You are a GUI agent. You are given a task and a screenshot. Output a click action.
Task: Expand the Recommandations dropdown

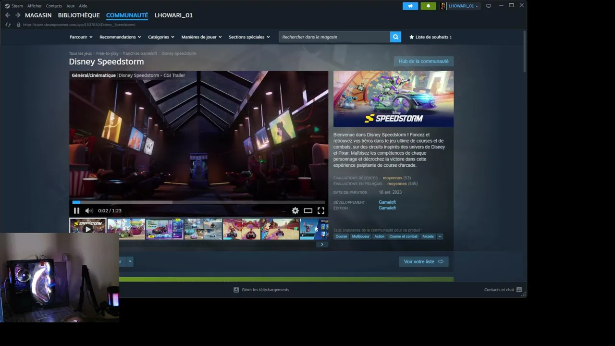pos(120,37)
